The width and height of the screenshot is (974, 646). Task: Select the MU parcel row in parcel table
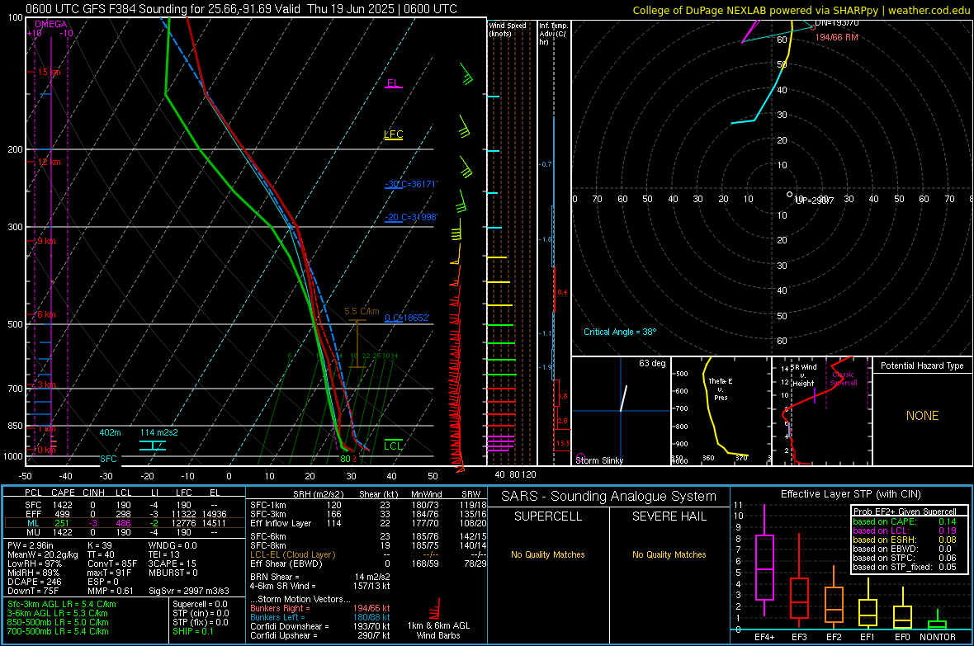coord(123,532)
